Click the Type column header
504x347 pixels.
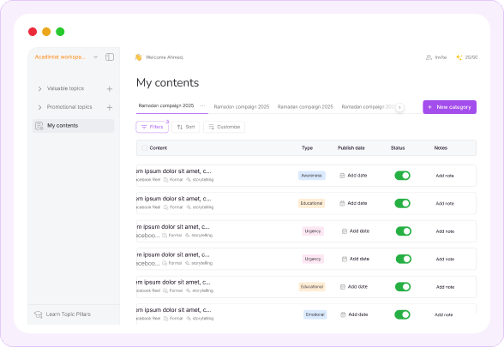(x=307, y=147)
